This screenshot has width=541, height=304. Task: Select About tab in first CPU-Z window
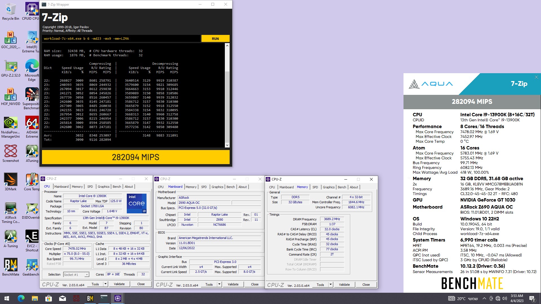pos(129,187)
